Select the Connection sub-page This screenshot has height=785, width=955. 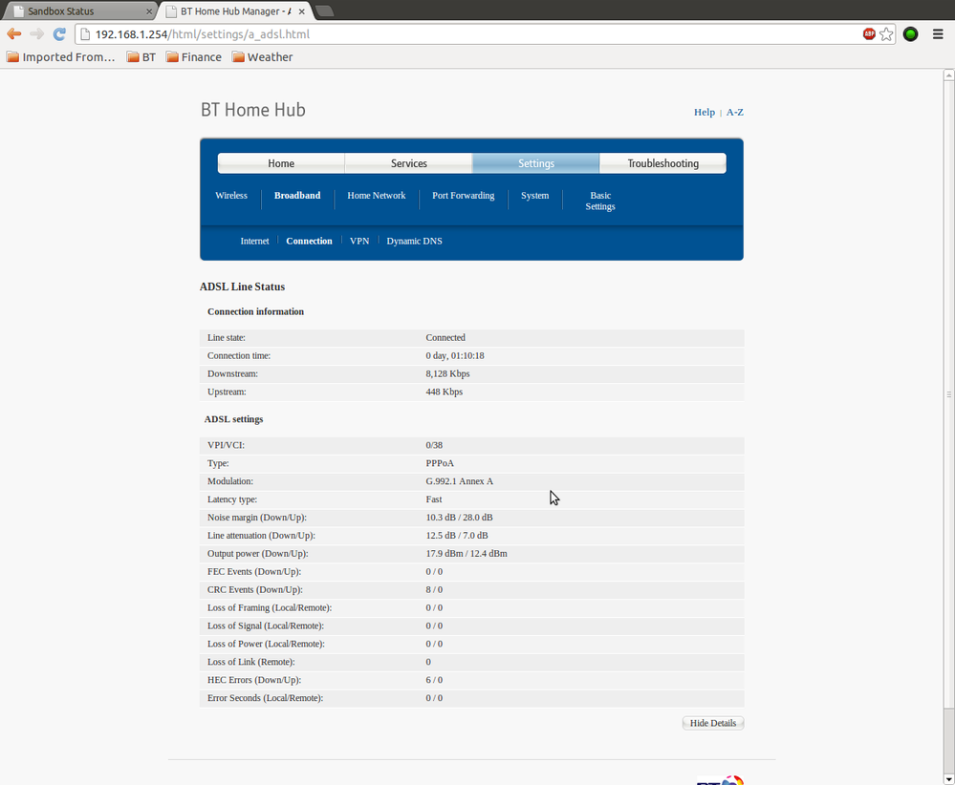point(310,241)
